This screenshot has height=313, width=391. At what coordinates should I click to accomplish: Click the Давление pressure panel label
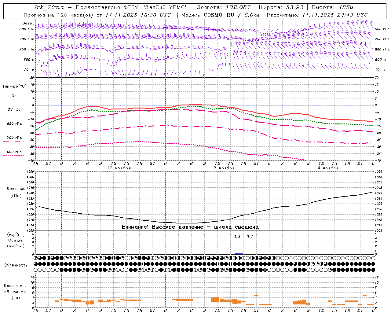16,189
